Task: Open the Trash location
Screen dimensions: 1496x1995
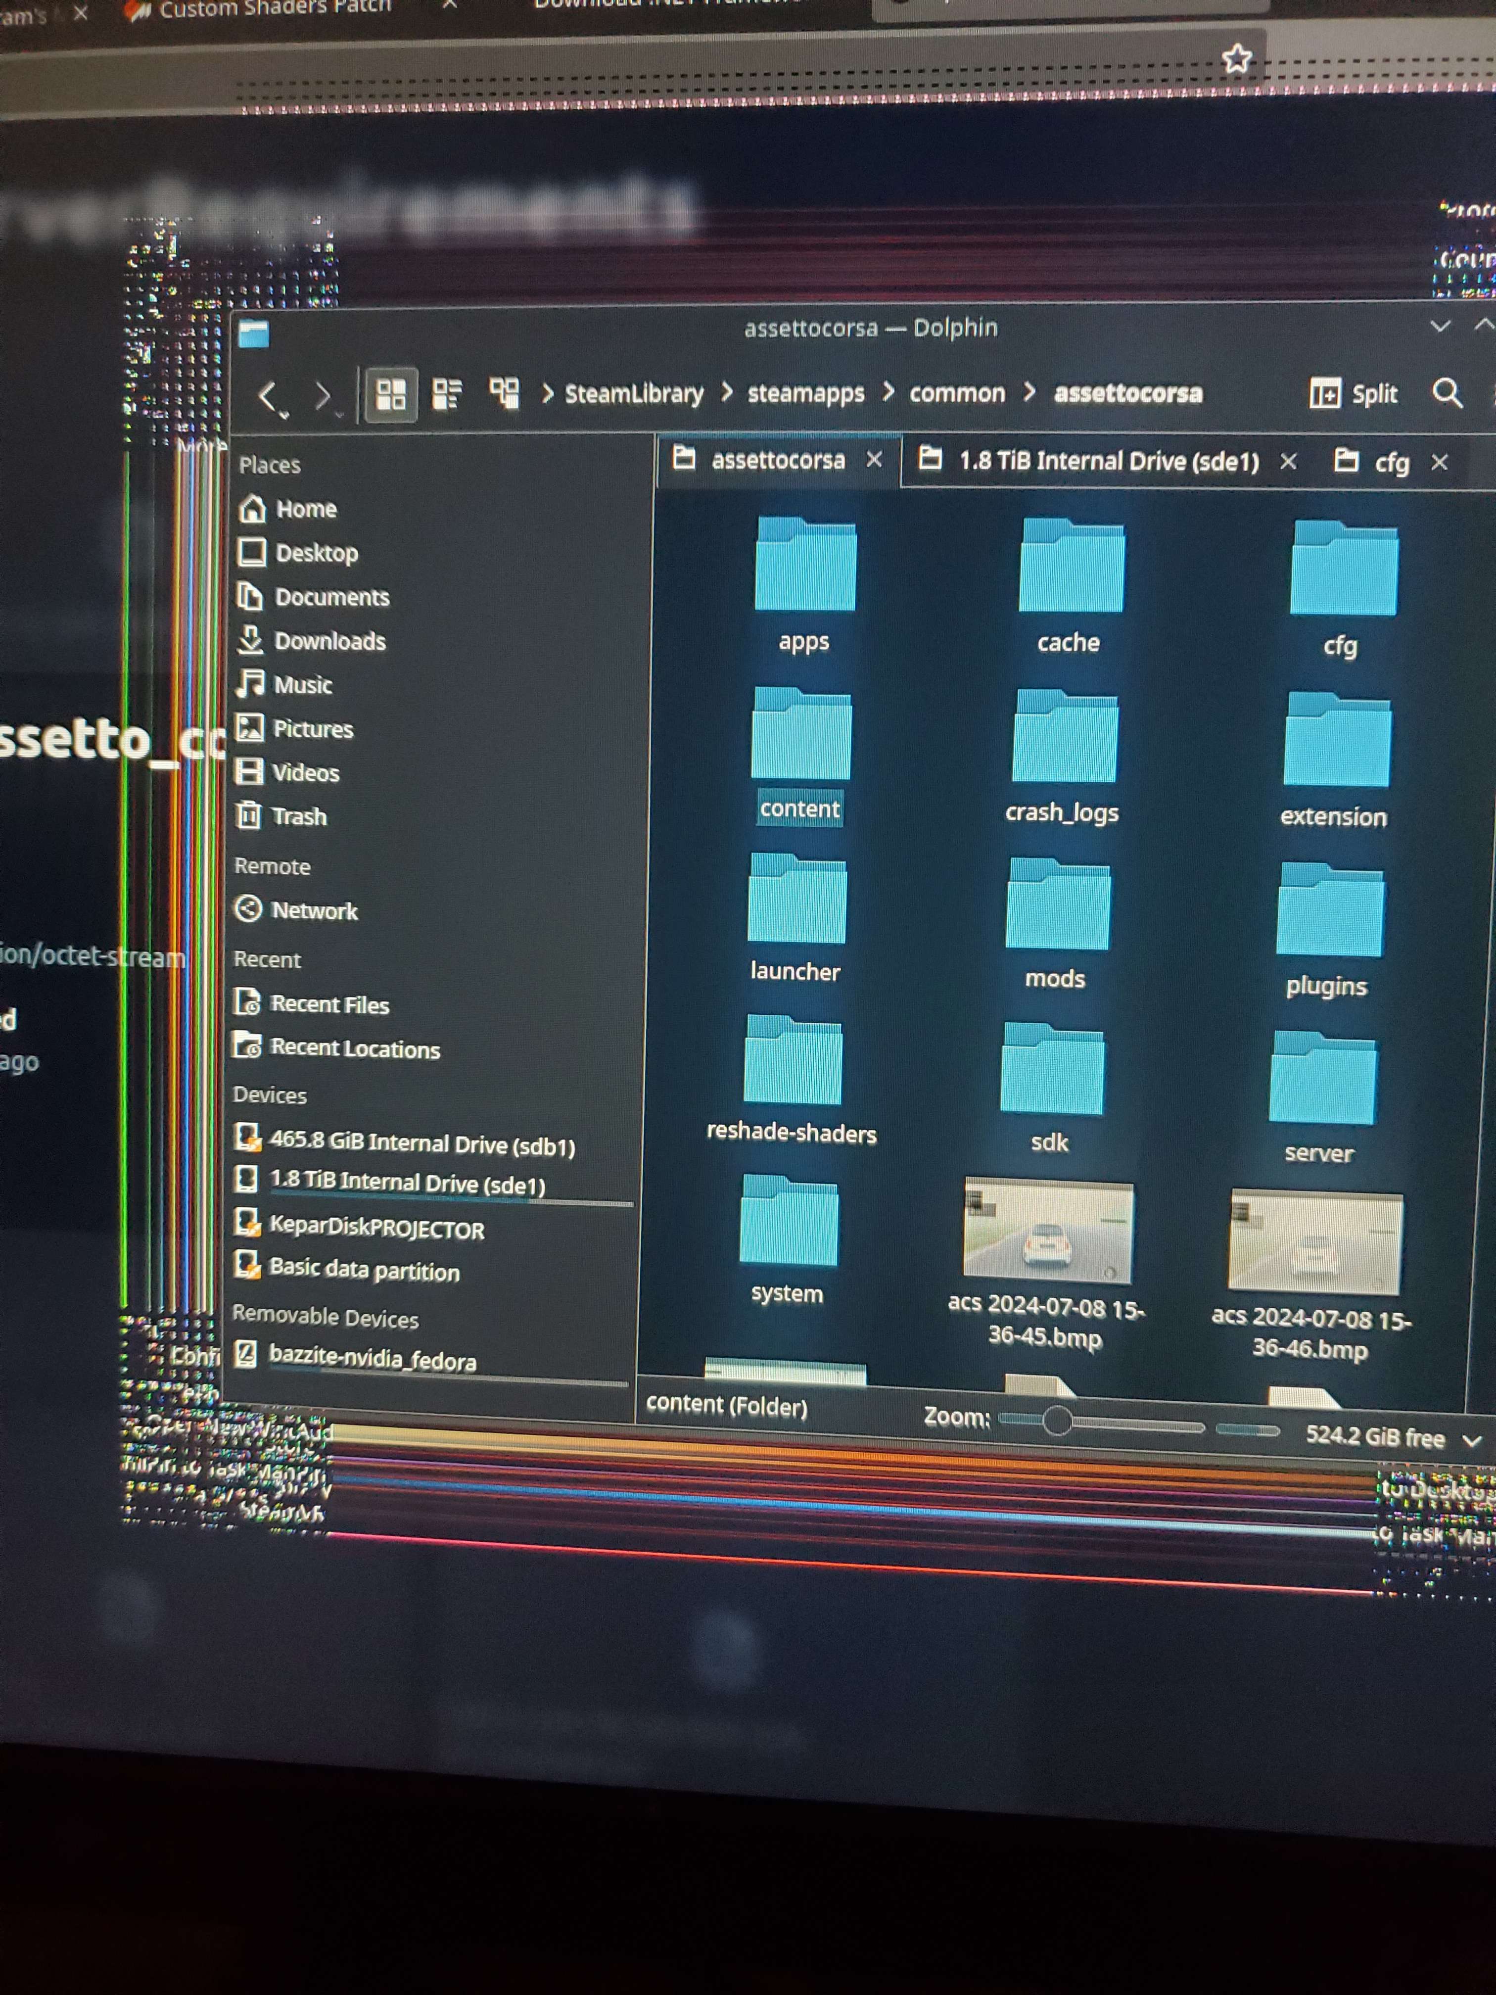Action: click(x=298, y=816)
